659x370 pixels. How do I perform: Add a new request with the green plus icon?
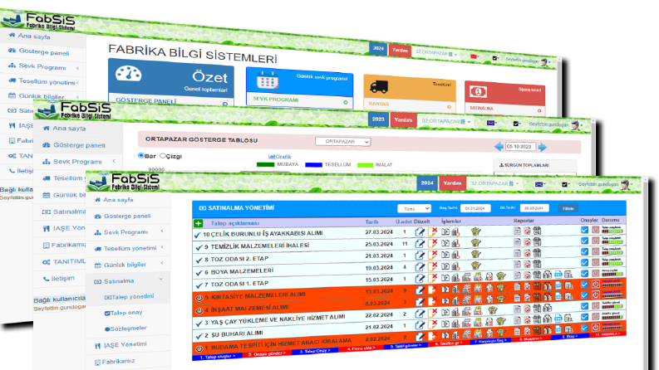coord(199,224)
